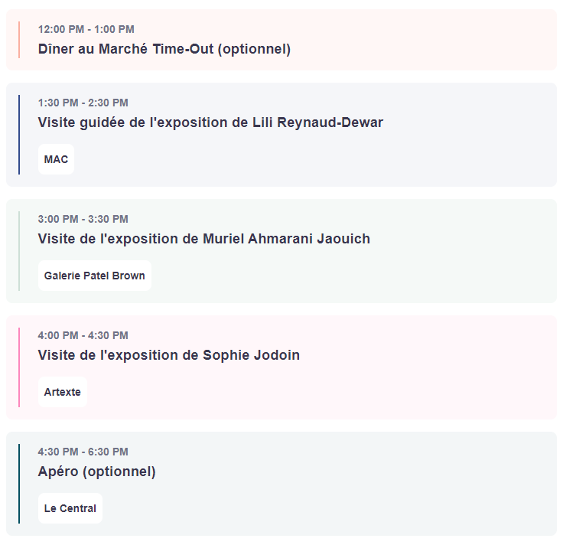This screenshot has width=563, height=545.
Task: Click the pale green accent bar of the Patel Brown card
Action: [x=19, y=251]
